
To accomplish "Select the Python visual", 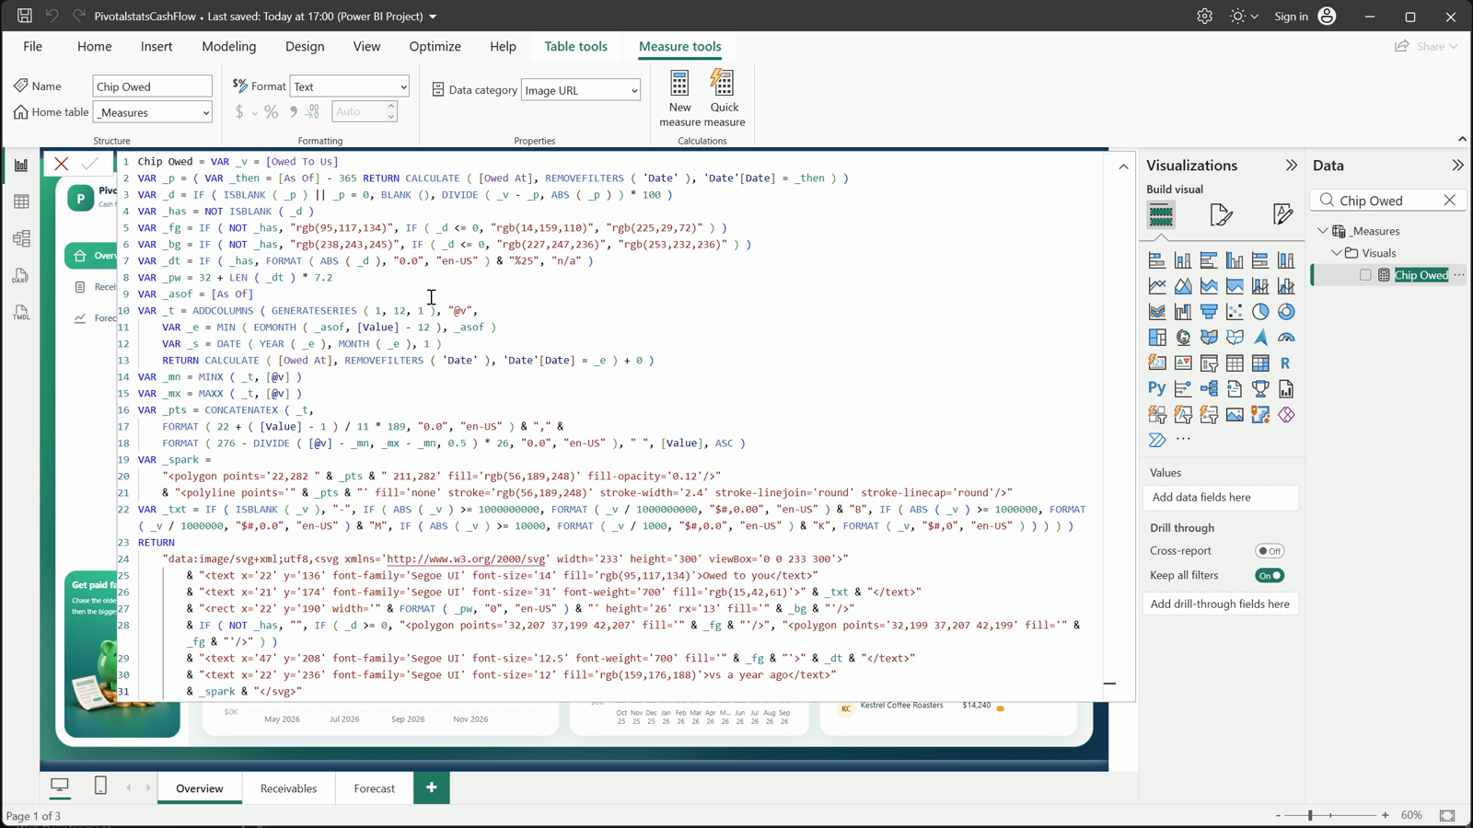I will [1157, 389].
